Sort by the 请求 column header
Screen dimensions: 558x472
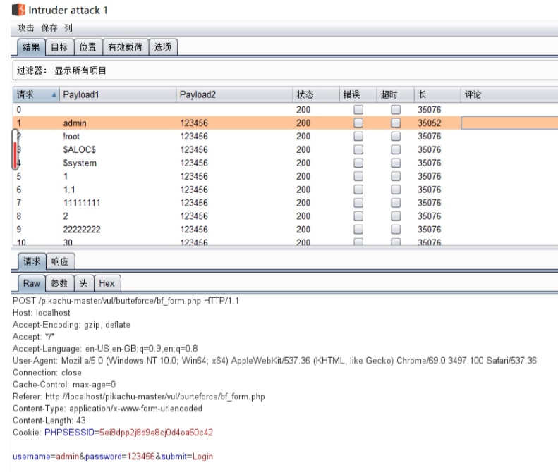point(36,94)
